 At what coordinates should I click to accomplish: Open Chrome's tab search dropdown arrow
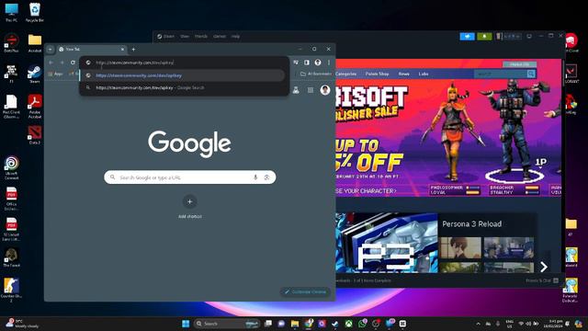point(51,49)
